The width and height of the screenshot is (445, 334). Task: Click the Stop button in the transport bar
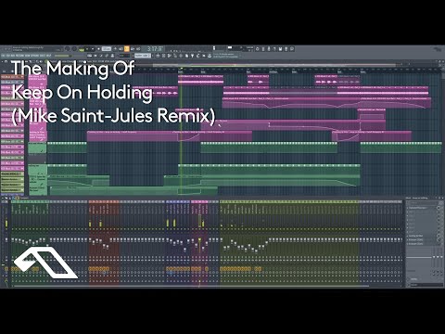(93, 49)
